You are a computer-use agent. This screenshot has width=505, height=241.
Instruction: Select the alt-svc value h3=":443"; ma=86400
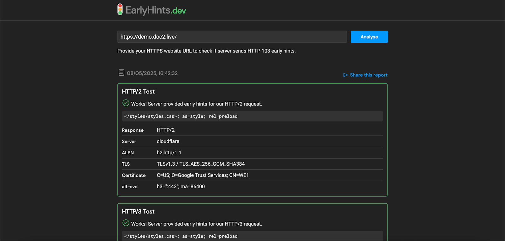[181, 187]
